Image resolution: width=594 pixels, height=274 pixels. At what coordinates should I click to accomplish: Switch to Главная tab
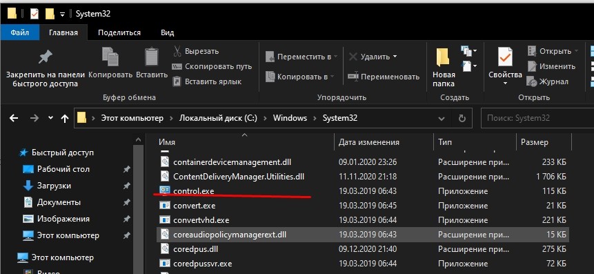click(x=63, y=32)
